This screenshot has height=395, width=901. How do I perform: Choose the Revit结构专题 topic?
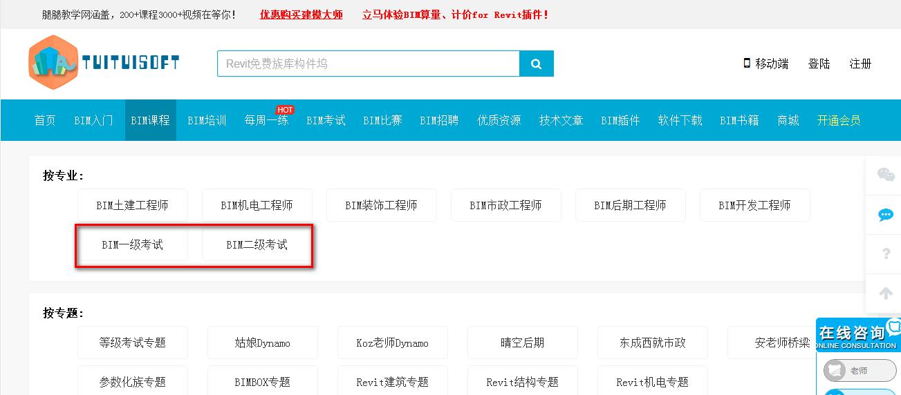pos(523,380)
